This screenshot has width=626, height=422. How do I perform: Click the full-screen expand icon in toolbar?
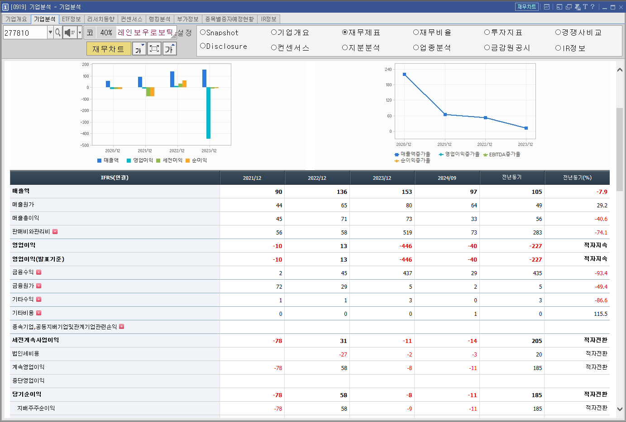(154, 49)
